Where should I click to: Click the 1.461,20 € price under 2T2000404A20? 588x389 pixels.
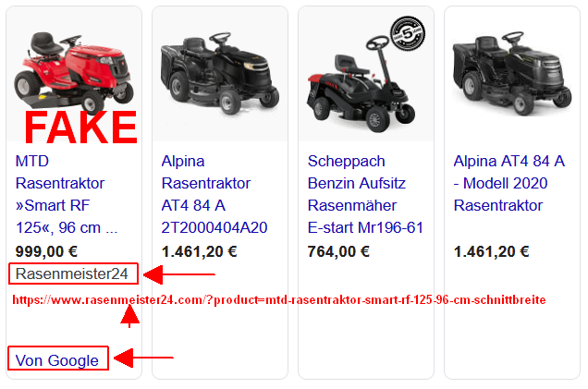(199, 251)
